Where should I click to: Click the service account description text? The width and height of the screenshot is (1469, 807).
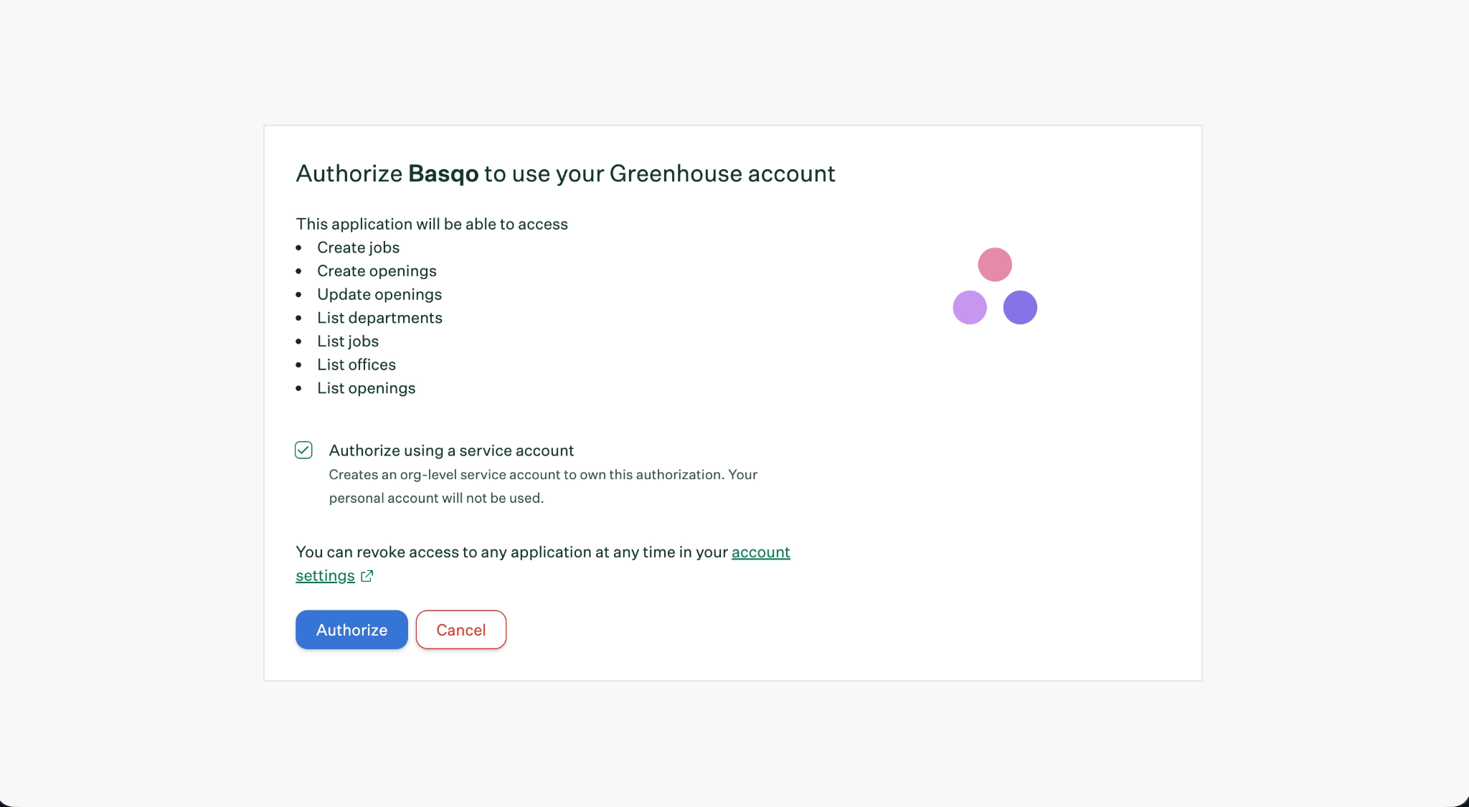[543, 486]
